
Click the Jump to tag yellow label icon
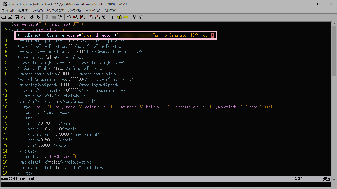coord(126,17)
